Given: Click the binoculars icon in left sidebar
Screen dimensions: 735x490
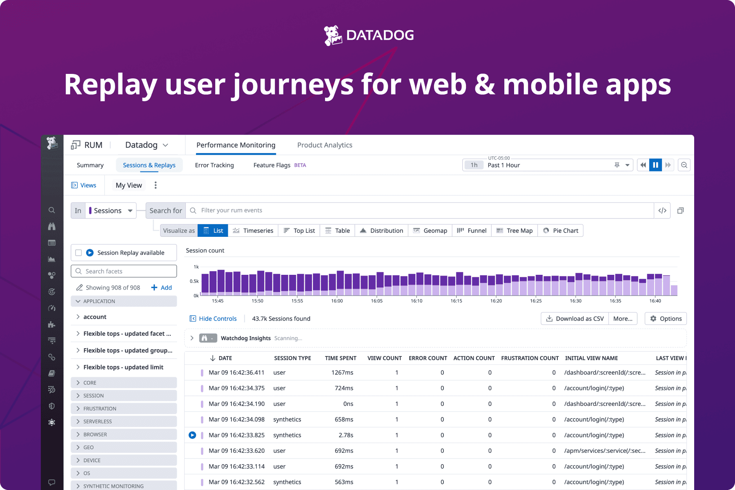Looking at the screenshot, I should (52, 227).
